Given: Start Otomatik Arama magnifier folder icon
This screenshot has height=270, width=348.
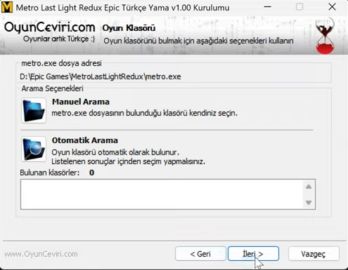Looking at the screenshot, I should click(34, 149).
